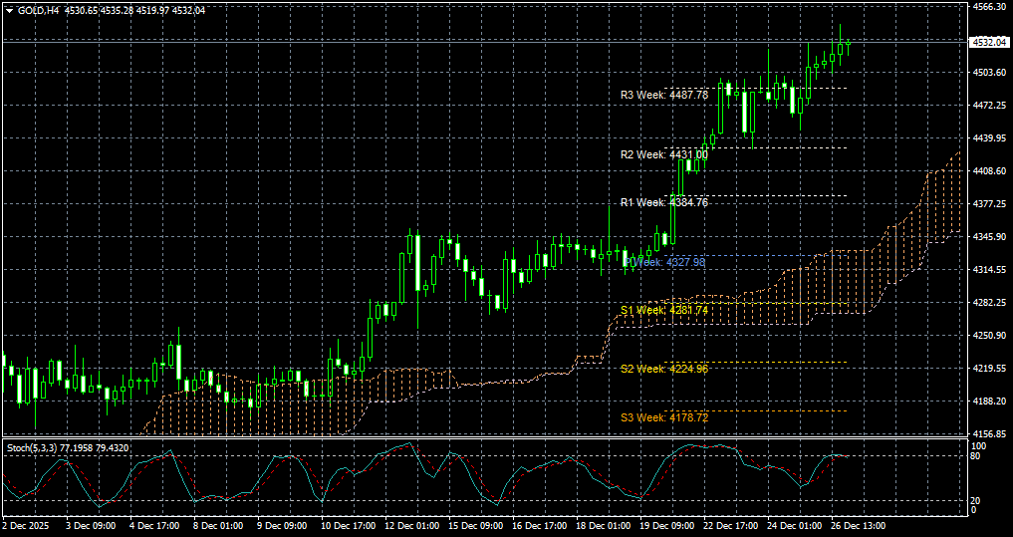Click the 15 Dec 09:00 time label
The image size is (1013, 537).
click(476, 527)
